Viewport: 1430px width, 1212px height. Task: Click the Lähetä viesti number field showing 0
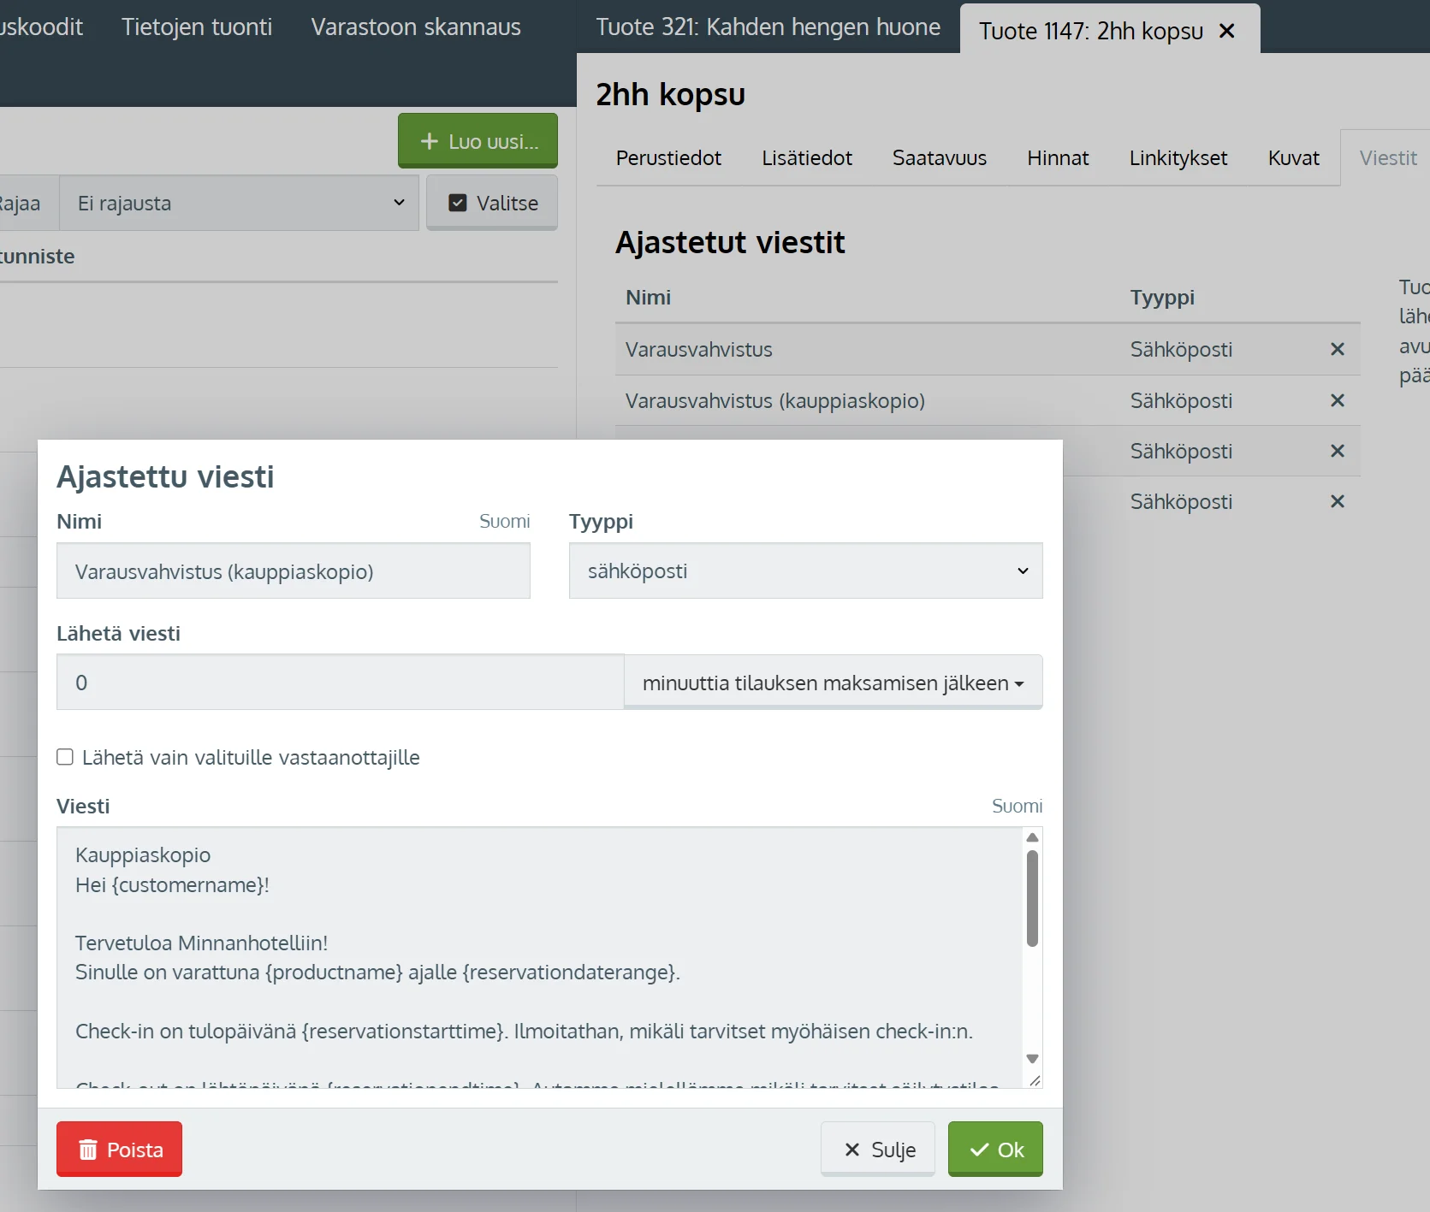341,683
